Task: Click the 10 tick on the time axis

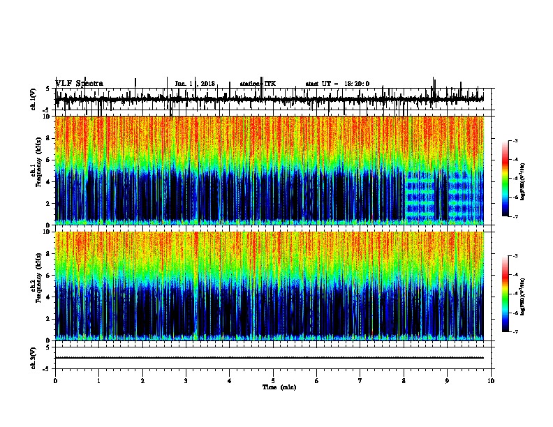Action: click(x=491, y=381)
